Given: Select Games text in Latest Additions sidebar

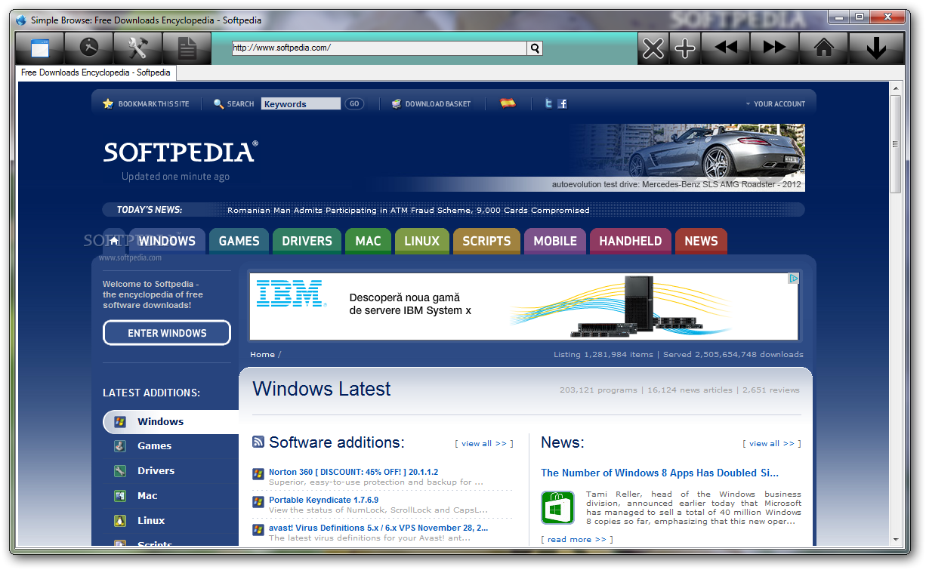Looking at the screenshot, I should 154,446.
